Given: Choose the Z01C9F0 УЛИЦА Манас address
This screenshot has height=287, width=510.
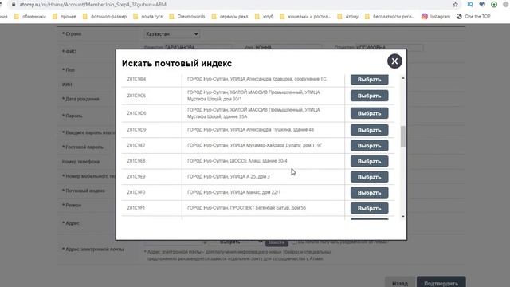Looking at the screenshot, I should pos(369,192).
